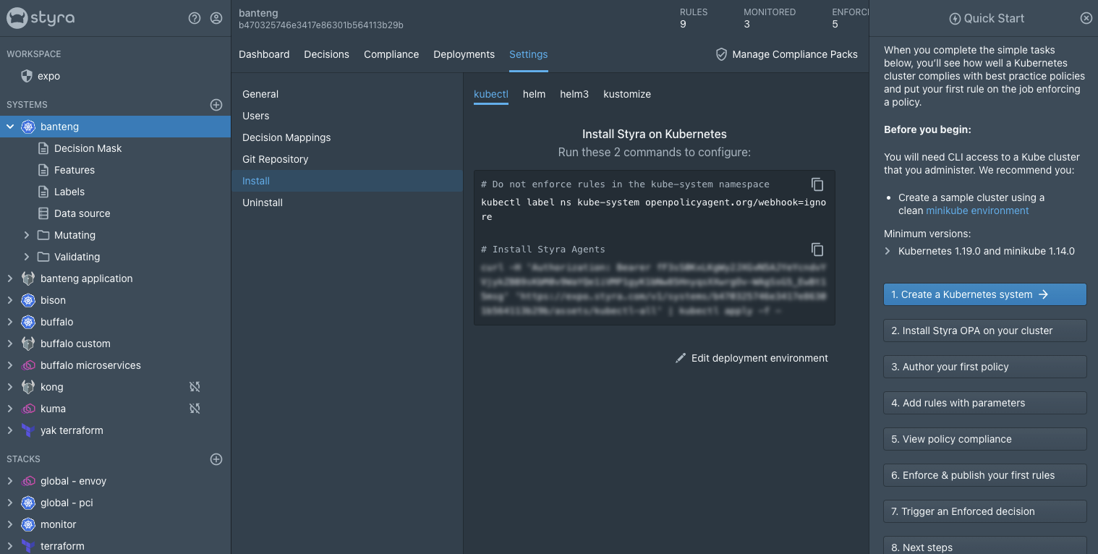The image size is (1098, 554).
Task: Expand the Validating folder
Action: (27, 257)
